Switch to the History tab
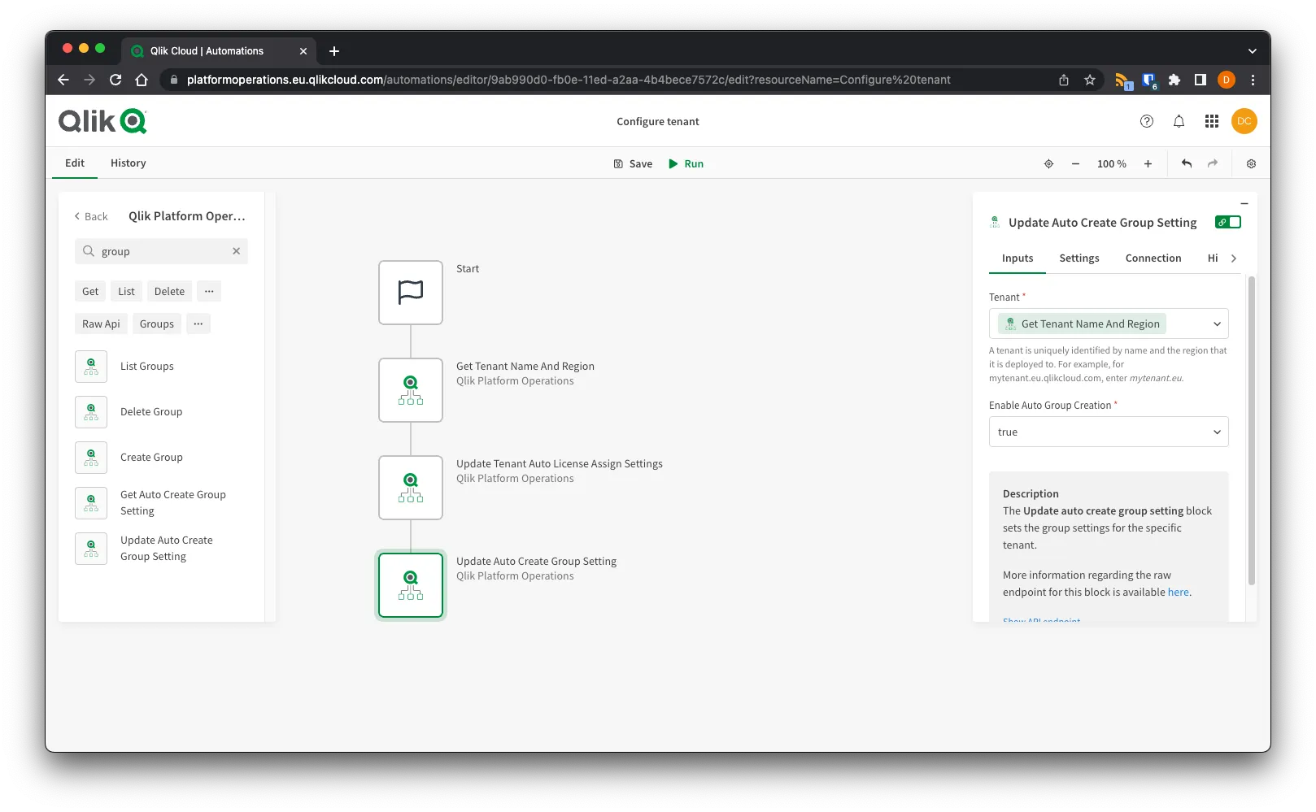The image size is (1316, 812). [x=128, y=163]
